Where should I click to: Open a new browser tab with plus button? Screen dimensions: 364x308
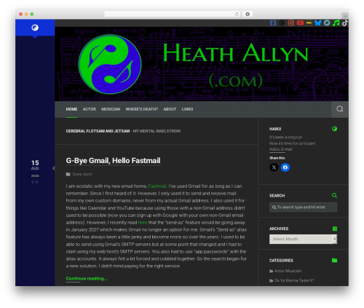click(x=345, y=16)
